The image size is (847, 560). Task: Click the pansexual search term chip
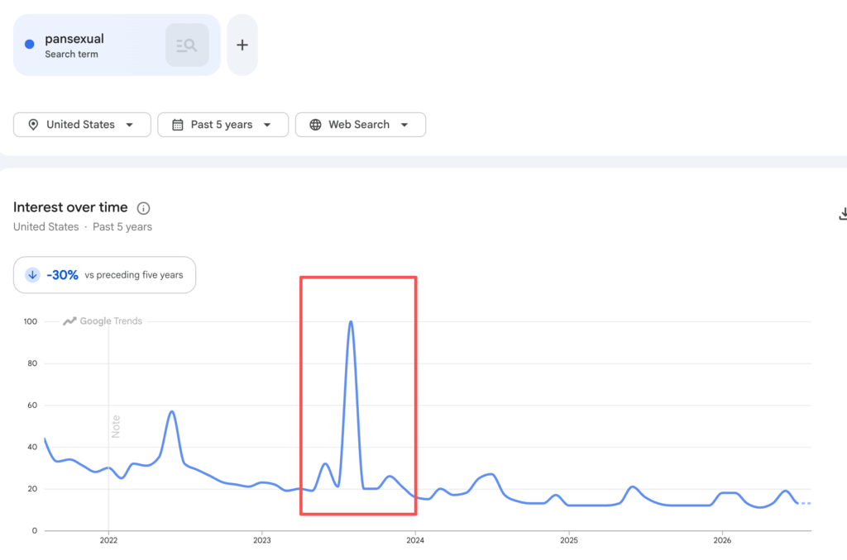click(x=117, y=45)
